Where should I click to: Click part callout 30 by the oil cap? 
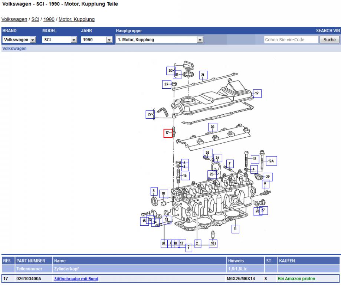(171, 71)
